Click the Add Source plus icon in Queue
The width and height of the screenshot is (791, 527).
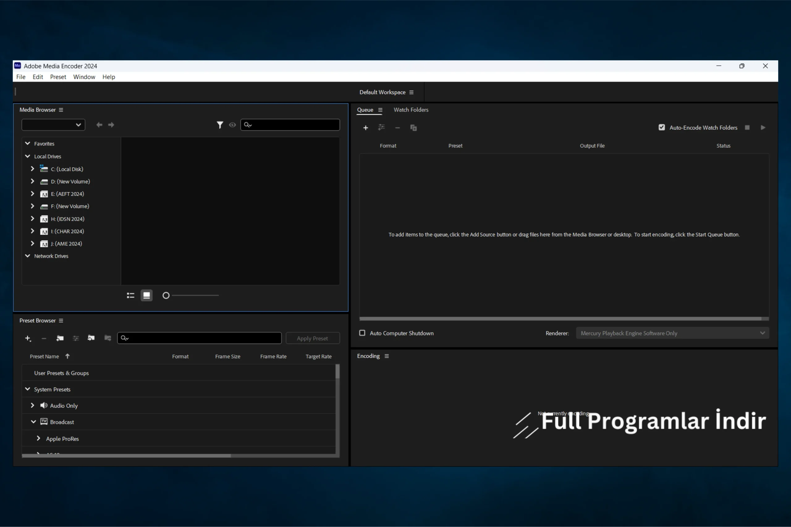[x=366, y=128]
